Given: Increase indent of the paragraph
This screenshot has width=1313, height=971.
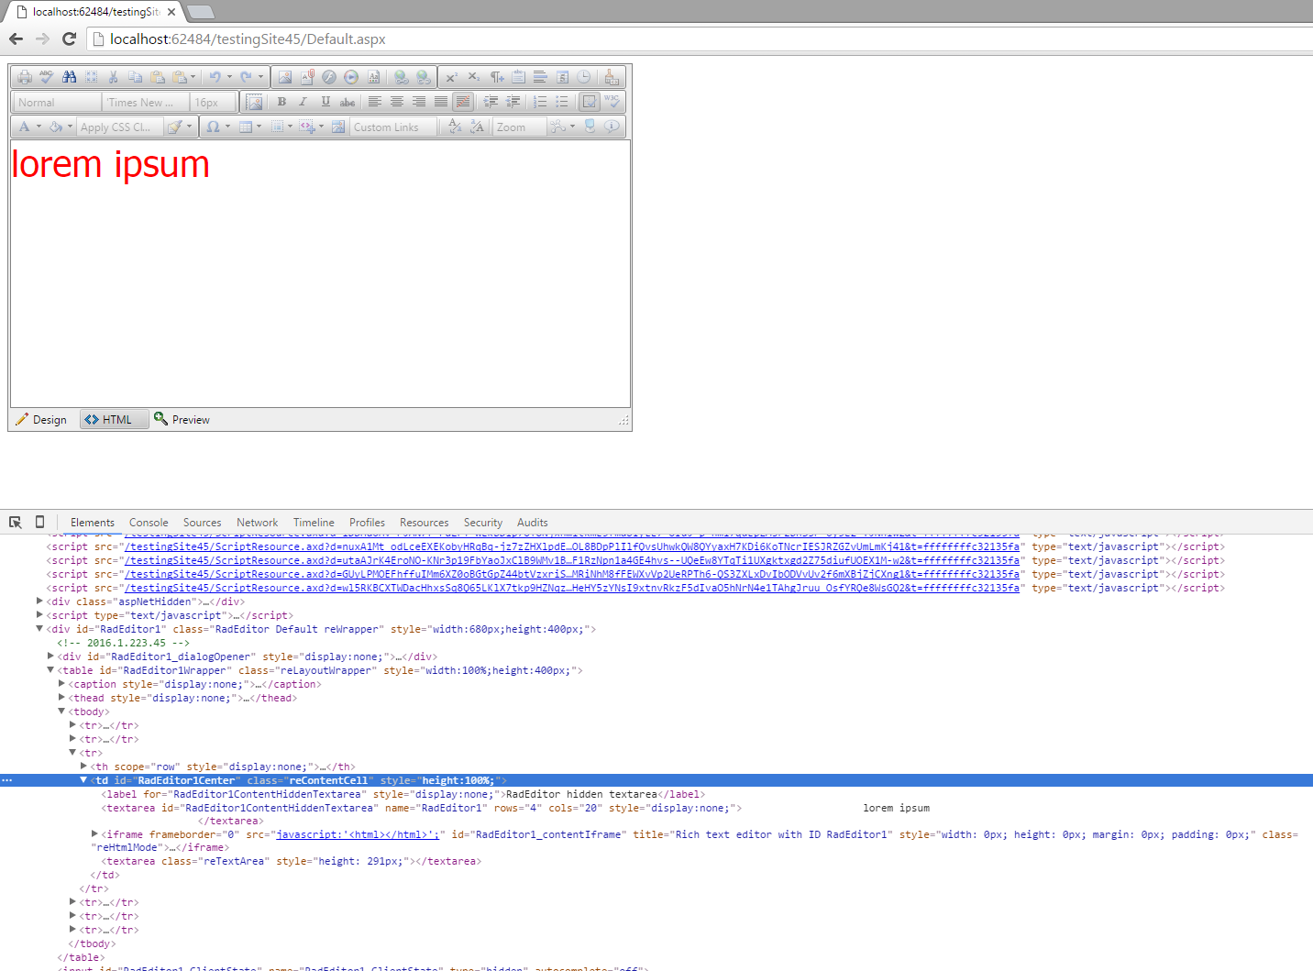Looking at the screenshot, I should [491, 102].
